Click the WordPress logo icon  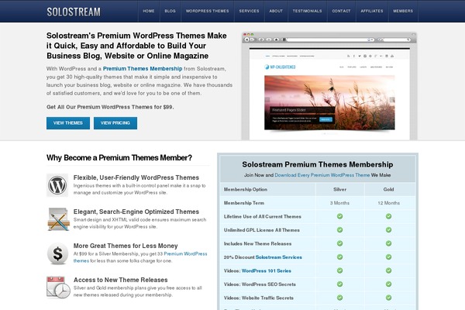click(57, 185)
